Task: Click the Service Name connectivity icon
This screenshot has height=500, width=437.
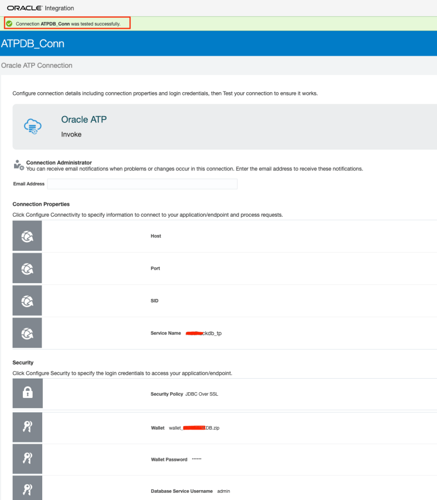Action: (x=27, y=332)
